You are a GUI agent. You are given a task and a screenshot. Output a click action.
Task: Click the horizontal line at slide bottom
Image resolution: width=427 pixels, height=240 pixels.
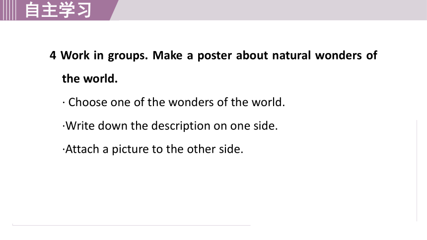(x=131, y=225)
